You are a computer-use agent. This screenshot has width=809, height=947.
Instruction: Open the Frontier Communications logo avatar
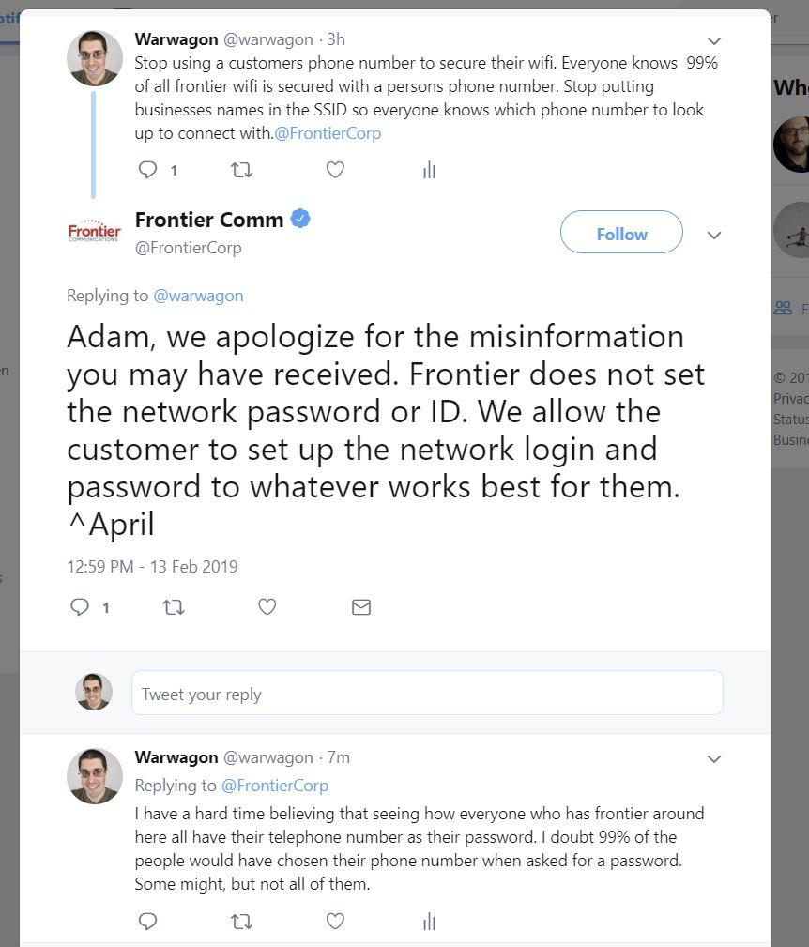(x=94, y=231)
